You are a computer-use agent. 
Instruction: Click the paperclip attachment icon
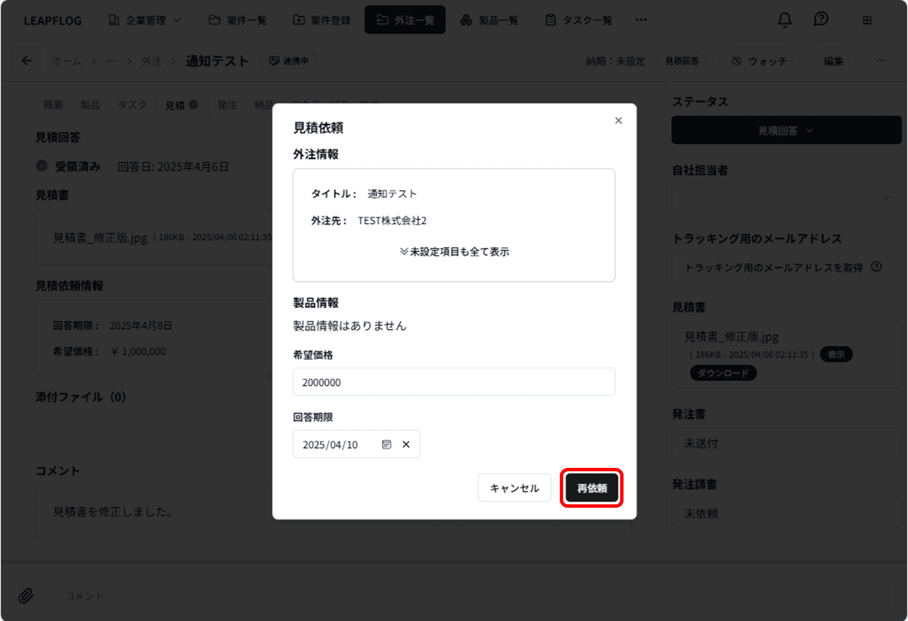[26, 596]
